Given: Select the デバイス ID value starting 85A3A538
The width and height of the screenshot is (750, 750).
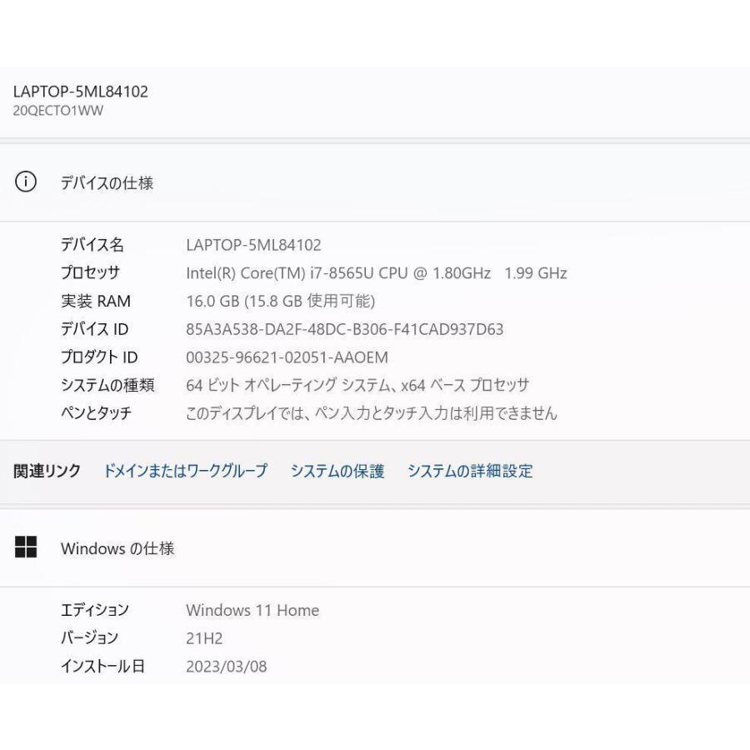Looking at the screenshot, I should 344,329.
